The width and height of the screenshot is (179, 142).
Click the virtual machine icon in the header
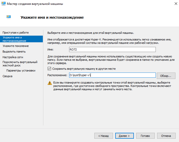9,17
